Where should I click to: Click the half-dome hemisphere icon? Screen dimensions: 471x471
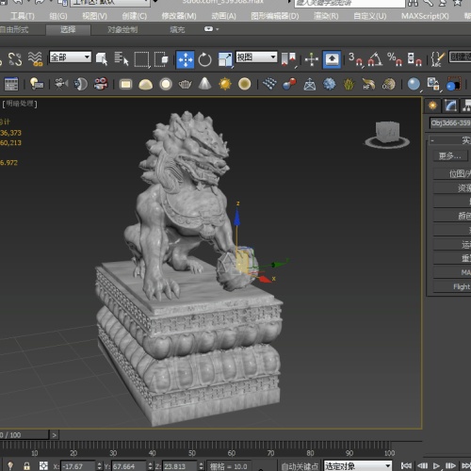pos(145,85)
